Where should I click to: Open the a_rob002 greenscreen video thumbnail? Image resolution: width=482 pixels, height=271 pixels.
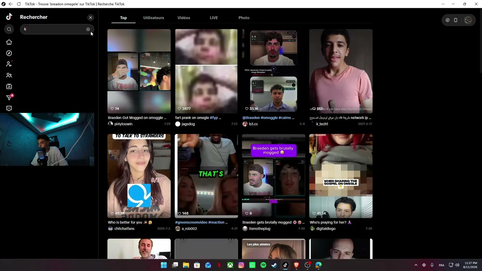206,176
